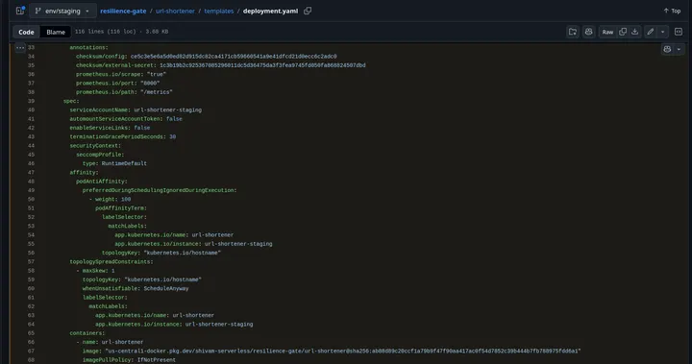The height and width of the screenshot is (364, 692).
Task: Click the enableServiceLinks key
Action: click(100, 128)
